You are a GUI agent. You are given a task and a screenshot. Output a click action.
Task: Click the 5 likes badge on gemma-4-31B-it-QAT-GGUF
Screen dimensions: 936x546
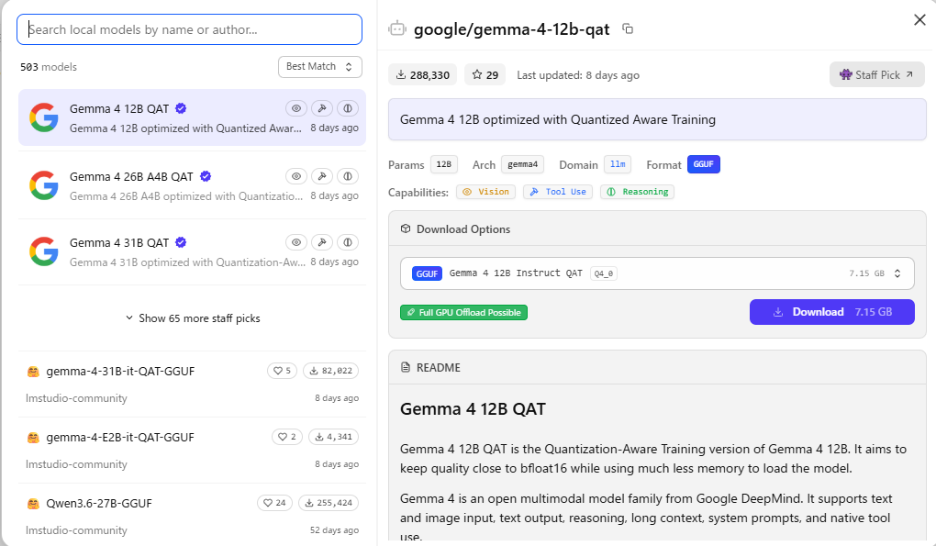tap(282, 371)
